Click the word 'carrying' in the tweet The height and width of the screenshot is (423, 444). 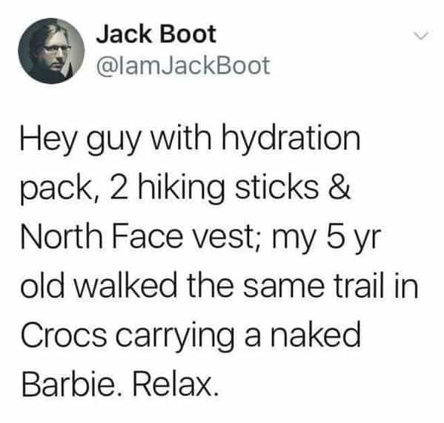175,336
